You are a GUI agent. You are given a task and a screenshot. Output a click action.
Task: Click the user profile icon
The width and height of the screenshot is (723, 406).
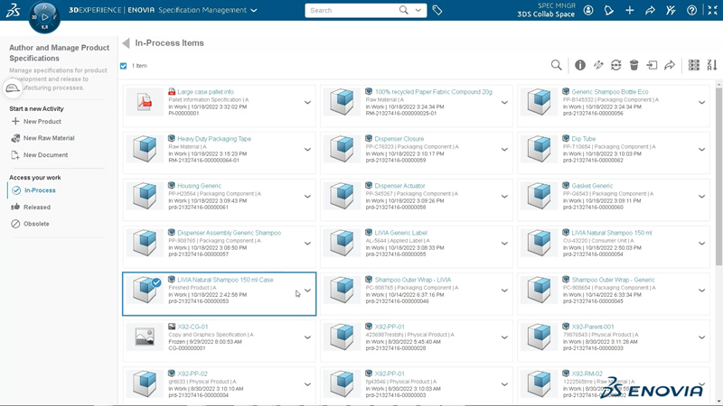pyautogui.click(x=588, y=11)
